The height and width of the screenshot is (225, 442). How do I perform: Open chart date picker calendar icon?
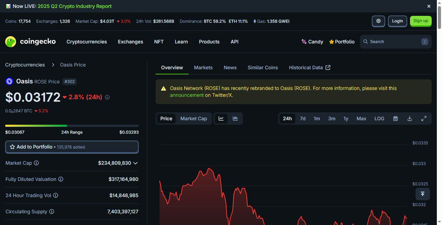pos(396,119)
